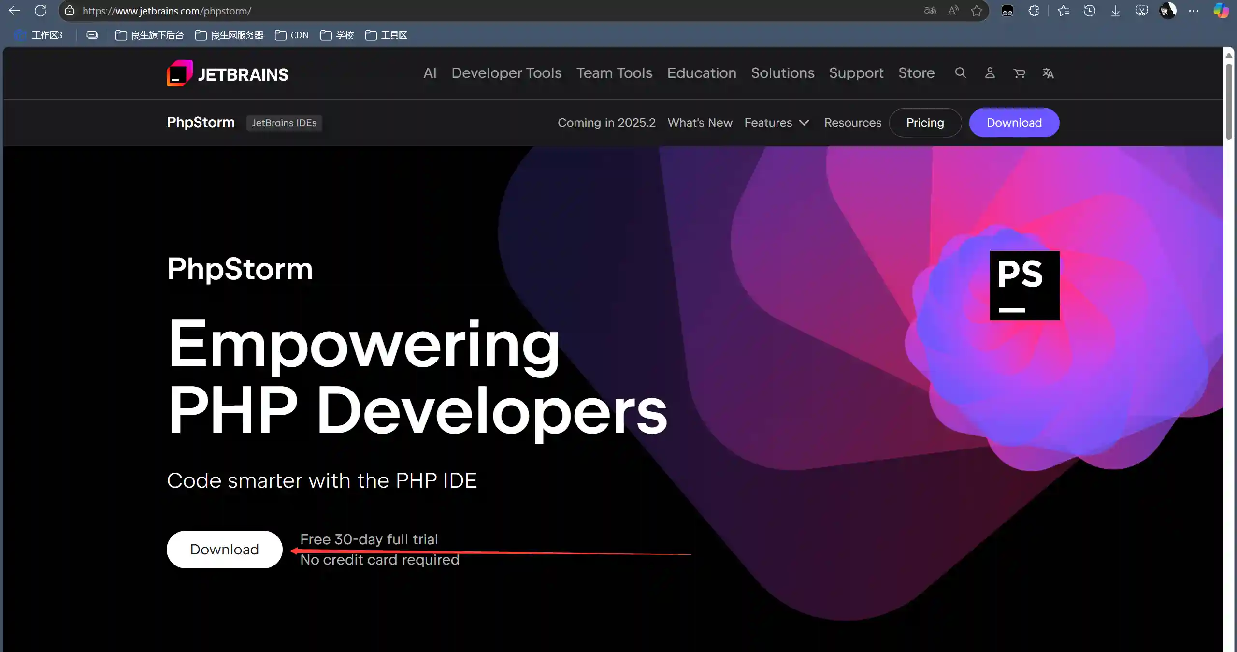The height and width of the screenshot is (652, 1237).
Task: Start Read aloud from the address bar
Action: pos(953,10)
